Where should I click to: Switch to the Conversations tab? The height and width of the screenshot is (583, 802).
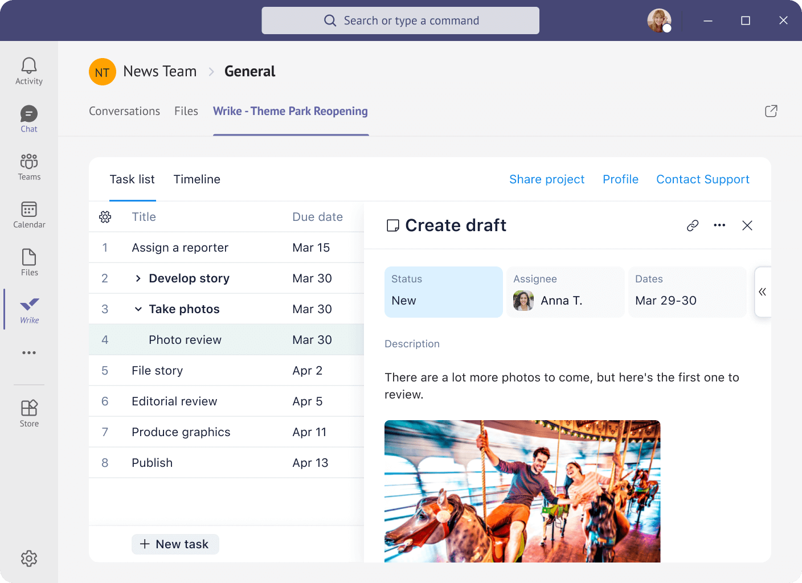tap(124, 111)
